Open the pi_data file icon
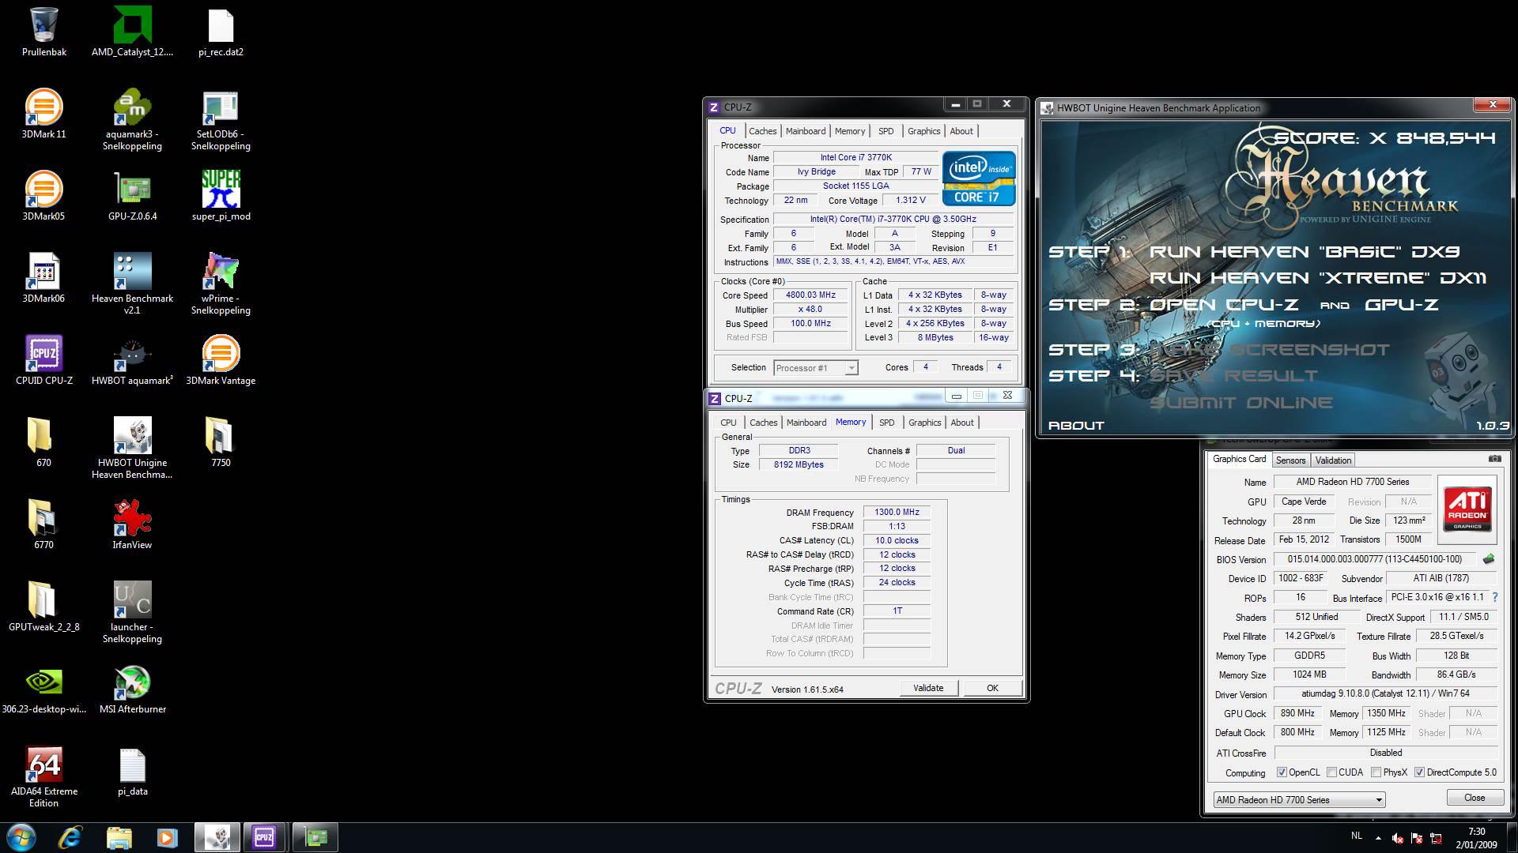The width and height of the screenshot is (1518, 853). [132, 772]
